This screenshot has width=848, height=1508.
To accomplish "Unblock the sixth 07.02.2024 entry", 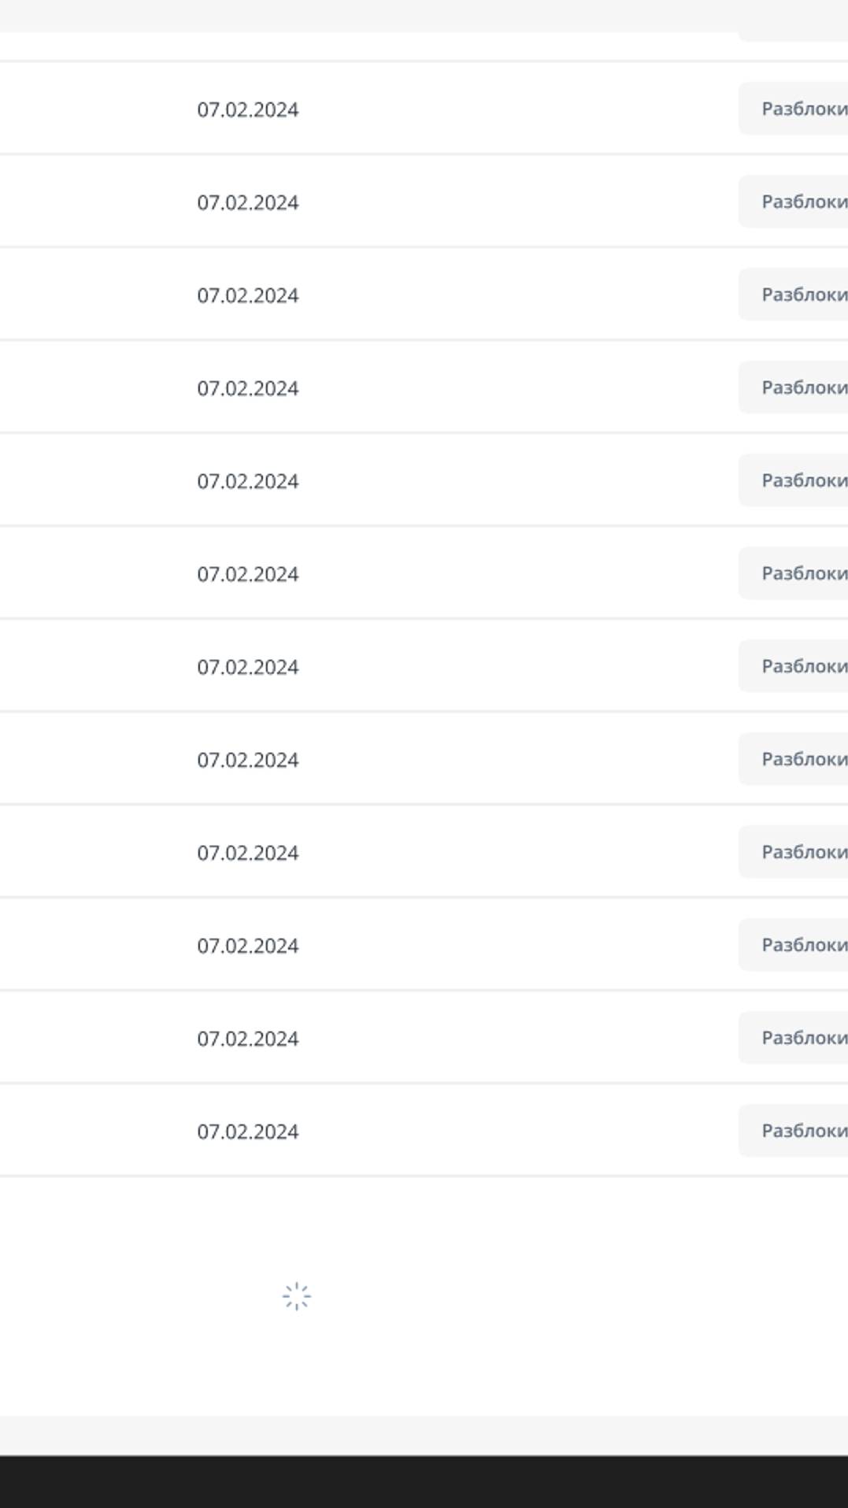I will pyautogui.click(x=795, y=573).
